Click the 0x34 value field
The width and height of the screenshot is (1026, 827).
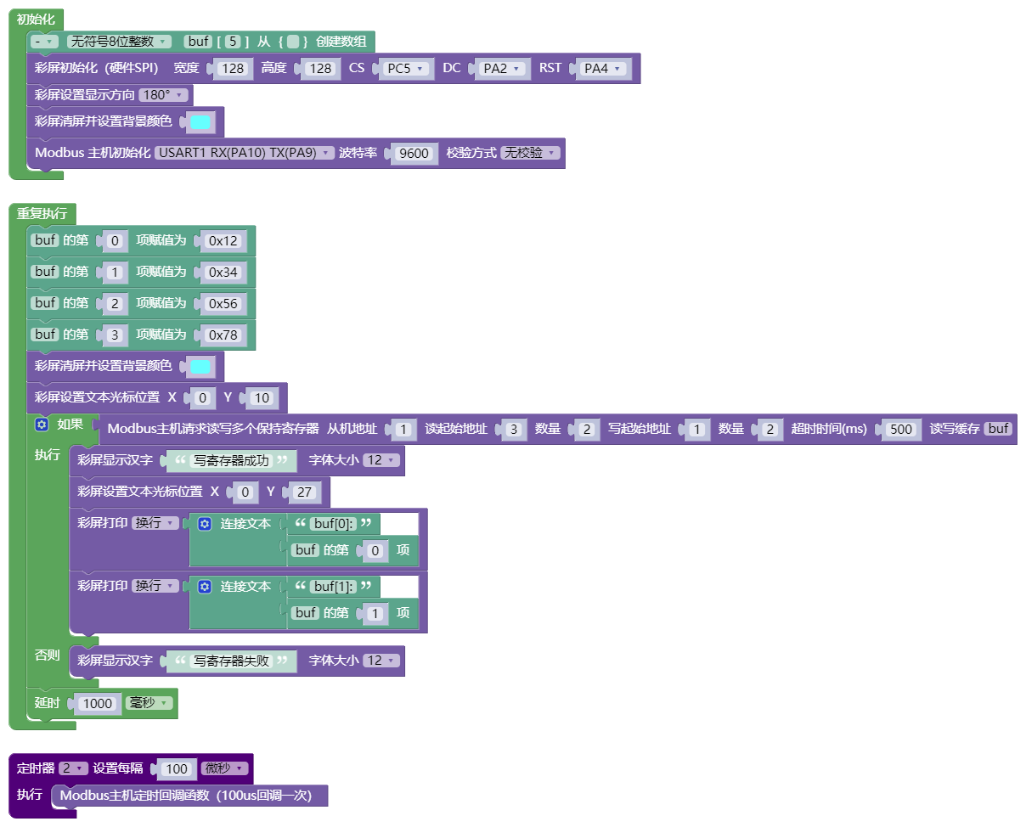click(223, 273)
